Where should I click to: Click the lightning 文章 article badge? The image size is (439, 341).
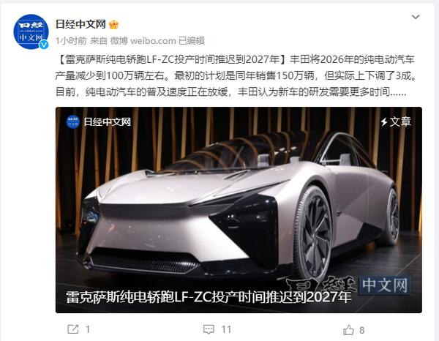(x=396, y=121)
